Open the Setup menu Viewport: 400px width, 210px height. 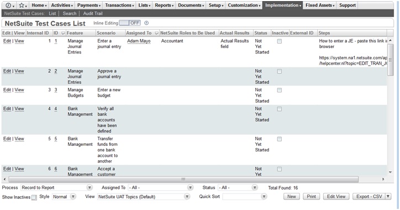click(x=216, y=6)
